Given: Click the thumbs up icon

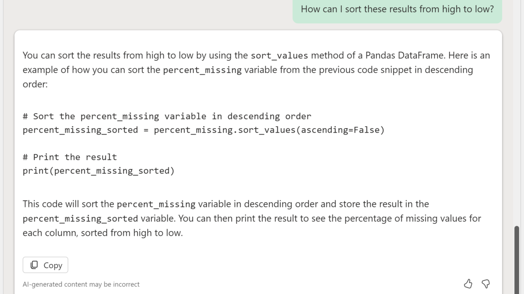Looking at the screenshot, I should [468, 283].
